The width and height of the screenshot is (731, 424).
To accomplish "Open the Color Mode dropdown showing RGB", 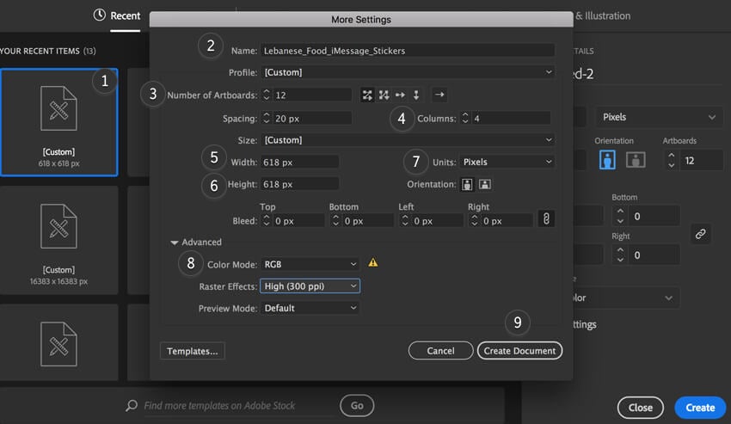I will pyautogui.click(x=310, y=265).
